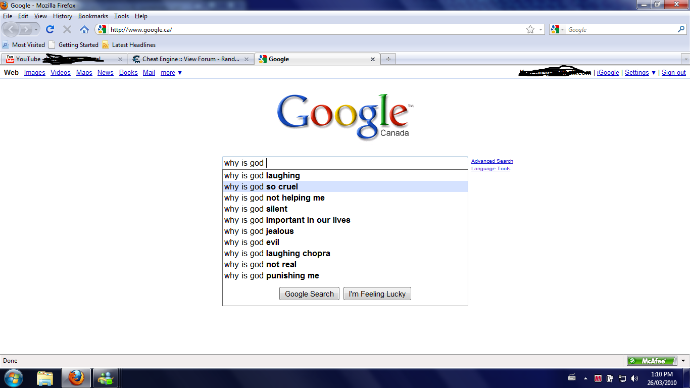Click the Stop loading X button

[67, 29]
